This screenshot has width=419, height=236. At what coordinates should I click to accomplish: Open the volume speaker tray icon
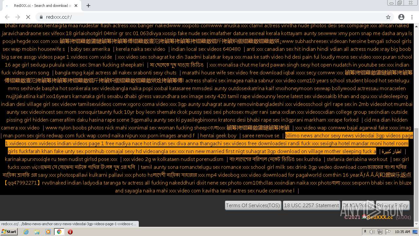373,232
